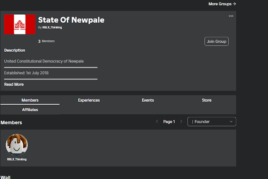Image resolution: width=268 pixels, height=179 pixels.
Task: Open group owner RBLX_Thinking profile link
Action: pos(52,27)
